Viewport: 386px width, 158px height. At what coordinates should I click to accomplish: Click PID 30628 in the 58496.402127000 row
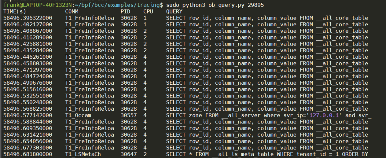click(x=129, y=25)
